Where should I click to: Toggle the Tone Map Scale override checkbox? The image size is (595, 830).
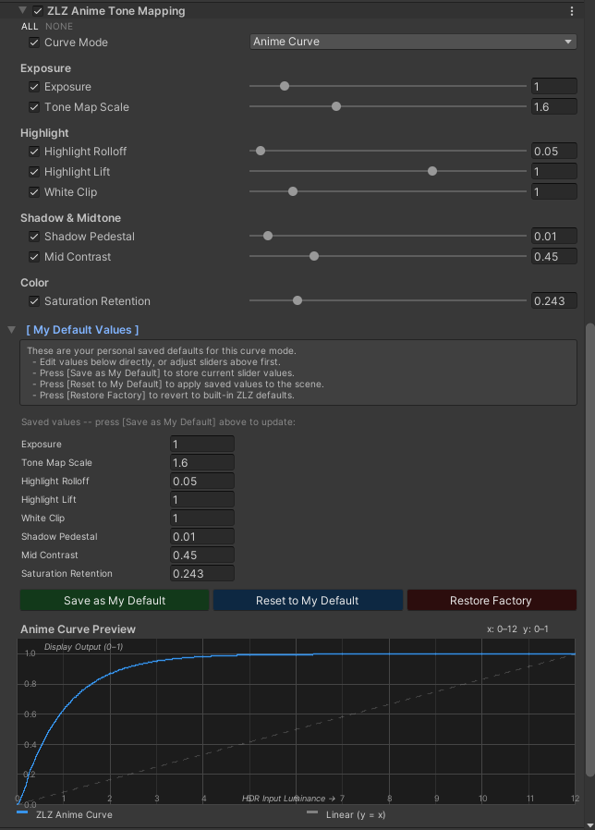click(34, 107)
